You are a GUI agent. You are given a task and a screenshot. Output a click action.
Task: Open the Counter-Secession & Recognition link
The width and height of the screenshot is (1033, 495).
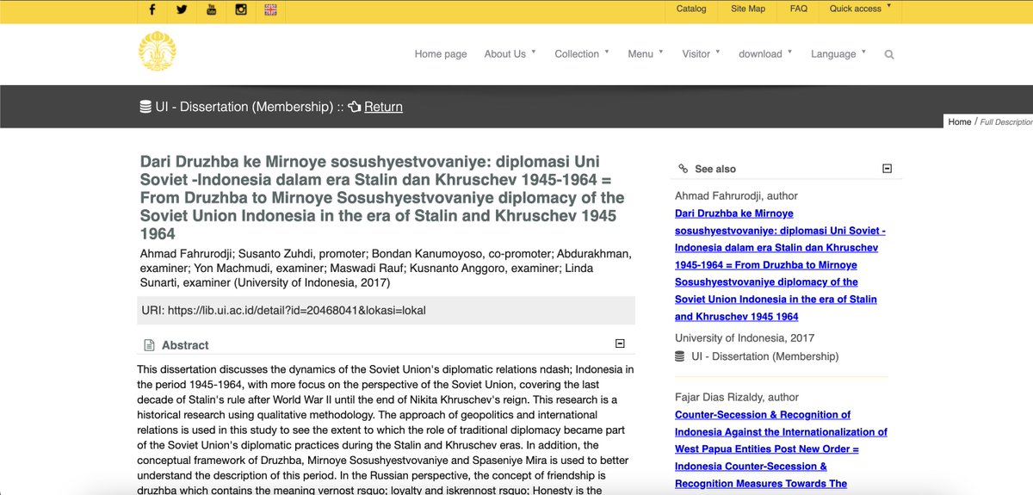coord(781,449)
